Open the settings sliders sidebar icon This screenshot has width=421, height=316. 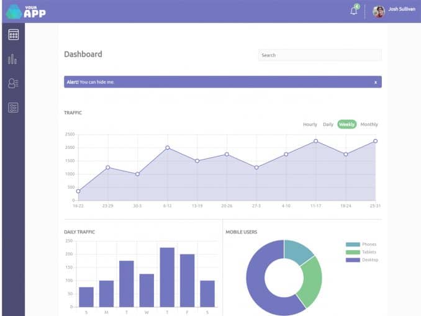(x=13, y=107)
